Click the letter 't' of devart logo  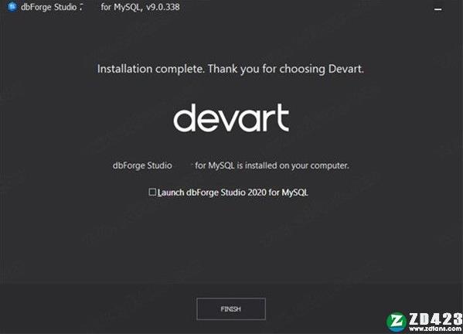pyautogui.click(x=281, y=118)
